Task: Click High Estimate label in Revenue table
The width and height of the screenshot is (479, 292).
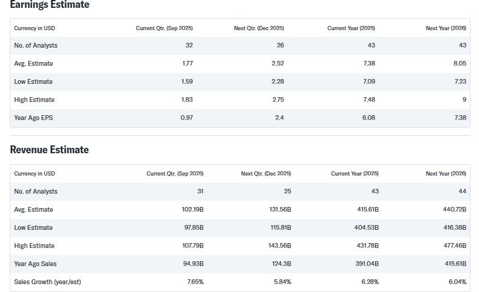Action: (34, 246)
